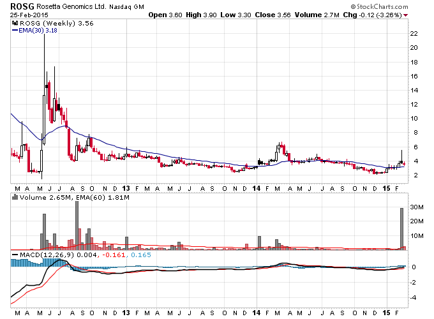Screen dimensions: 434x319
Task: Click the StockCharts.com copyright label
Action: [379, 6]
